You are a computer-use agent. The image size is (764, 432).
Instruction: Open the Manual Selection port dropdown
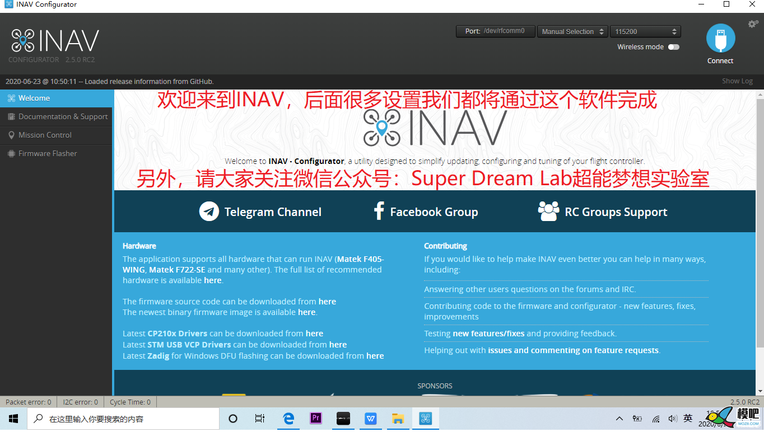point(572,31)
